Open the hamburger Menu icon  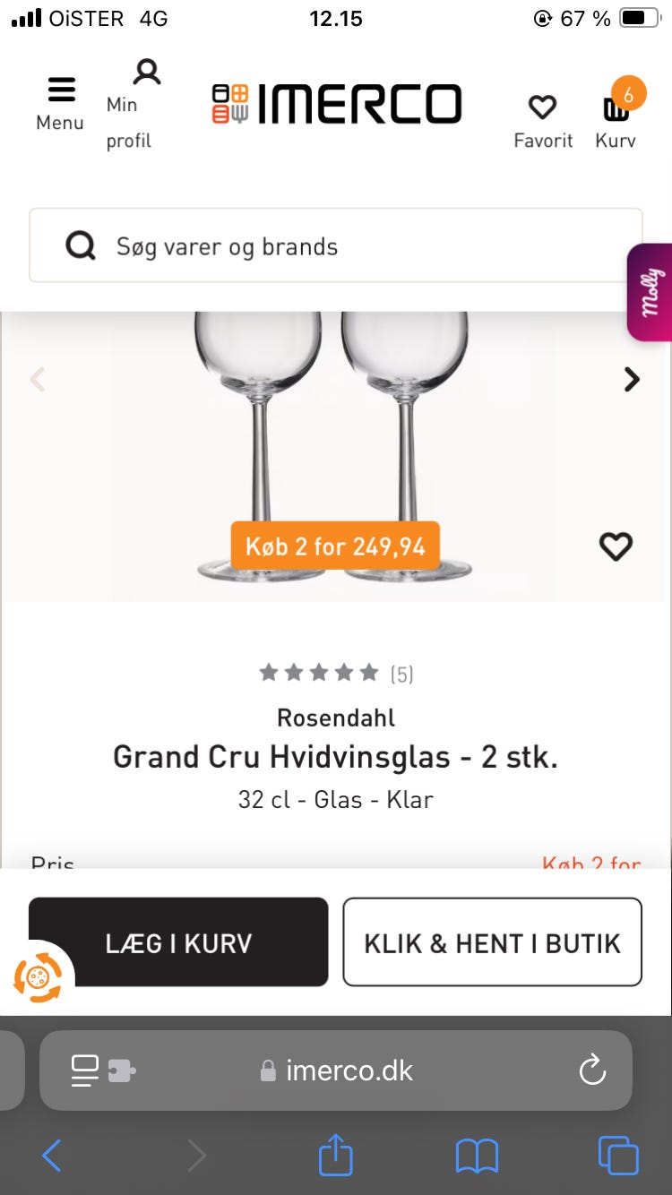pos(60,90)
